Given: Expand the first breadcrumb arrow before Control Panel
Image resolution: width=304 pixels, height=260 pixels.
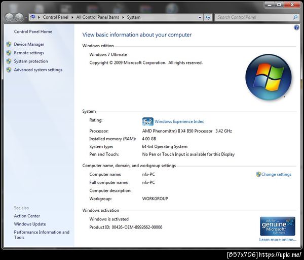Looking at the screenshot, I should point(39,17).
